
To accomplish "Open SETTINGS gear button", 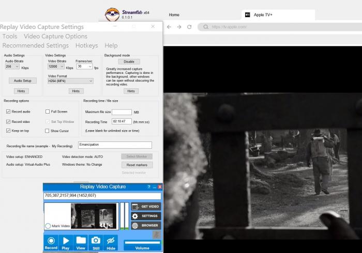I will (x=146, y=216).
